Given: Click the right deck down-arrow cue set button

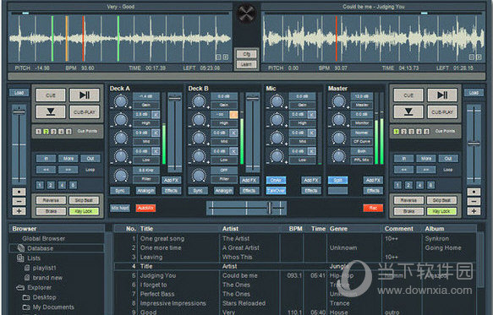Looking at the screenshot, I should pos(408,111).
